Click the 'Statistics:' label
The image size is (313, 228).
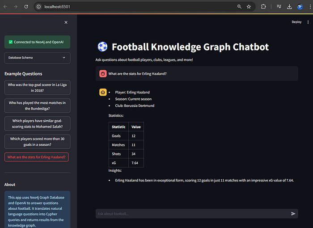[x=116, y=116]
